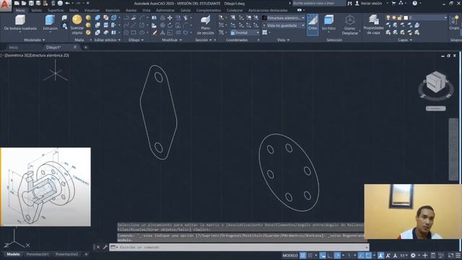Close the command line with X icon
Screen dimensions: 462x260
[98, 247]
